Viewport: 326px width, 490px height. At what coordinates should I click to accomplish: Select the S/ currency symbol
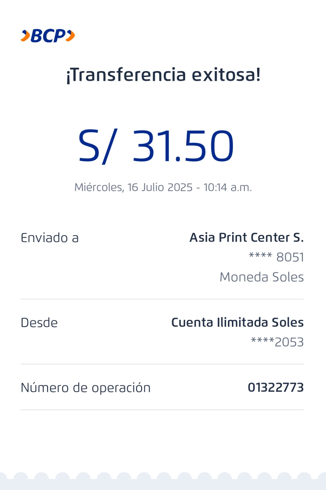[97, 146]
